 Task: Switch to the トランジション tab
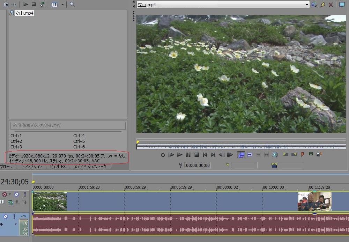click(x=31, y=167)
